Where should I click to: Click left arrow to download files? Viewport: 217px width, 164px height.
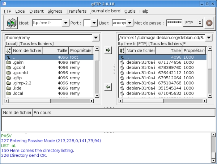point(108,87)
